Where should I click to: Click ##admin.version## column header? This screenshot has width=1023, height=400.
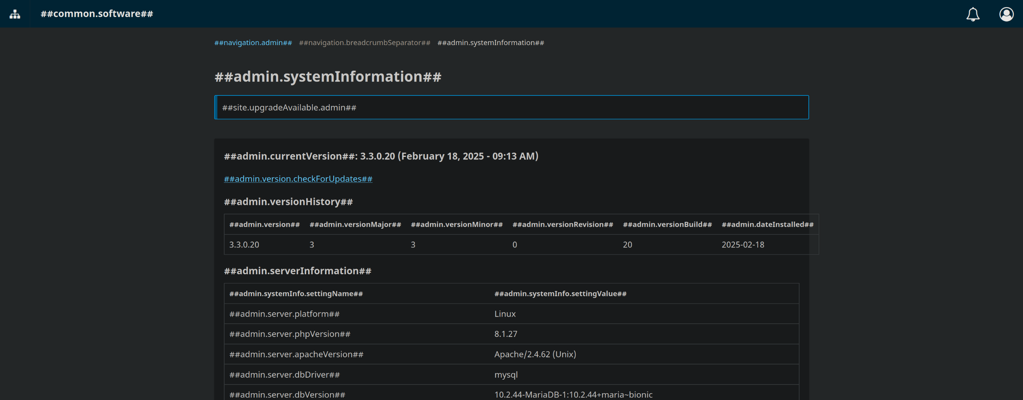(x=265, y=225)
